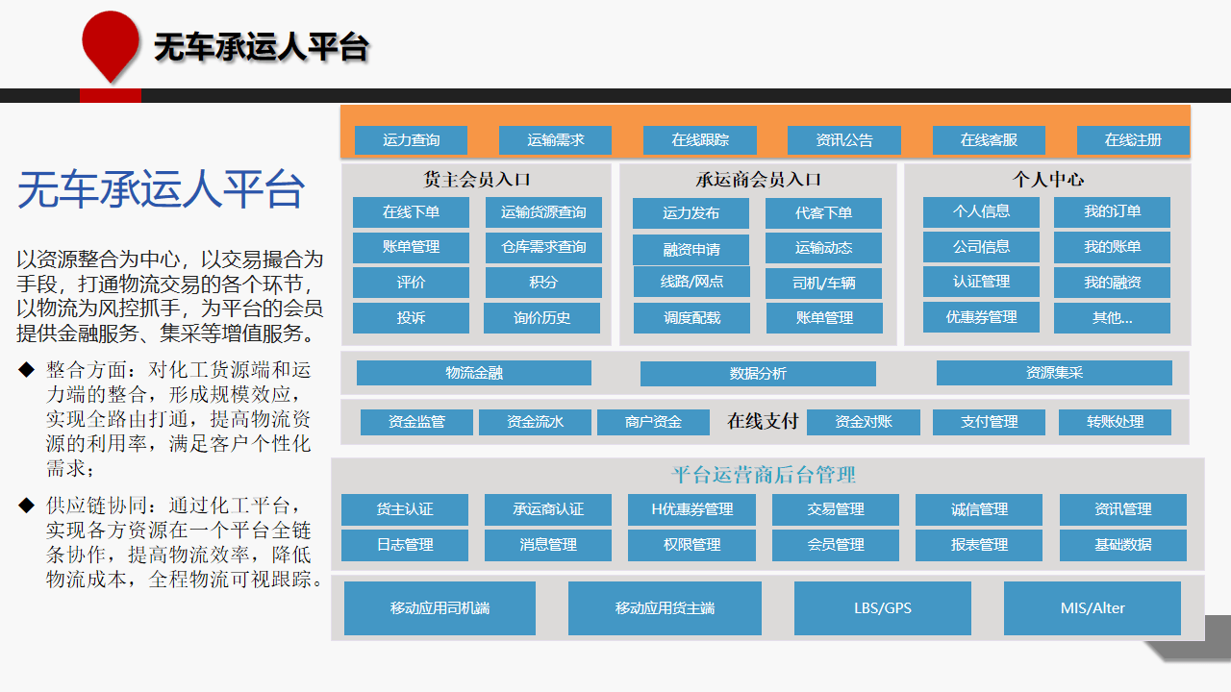1231x692 pixels.
Task: Select the 评价 box
Action: pos(411,283)
